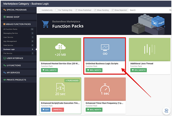Uninstall Enhanced Script/Code Execution Time pack

point(58,110)
